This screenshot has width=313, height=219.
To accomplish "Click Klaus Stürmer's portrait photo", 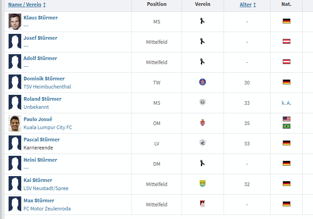I will click(15, 21).
